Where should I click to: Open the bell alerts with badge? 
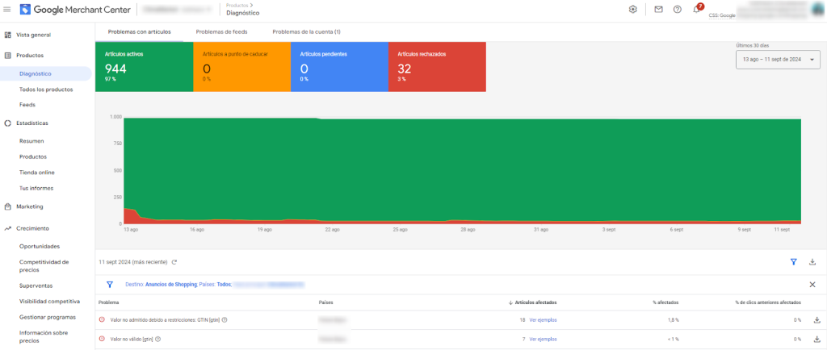point(697,10)
